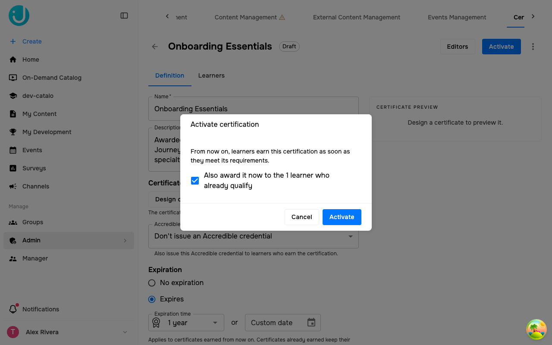552x345 pixels.
Task: Switch to the Events Management tab
Action: (x=457, y=17)
